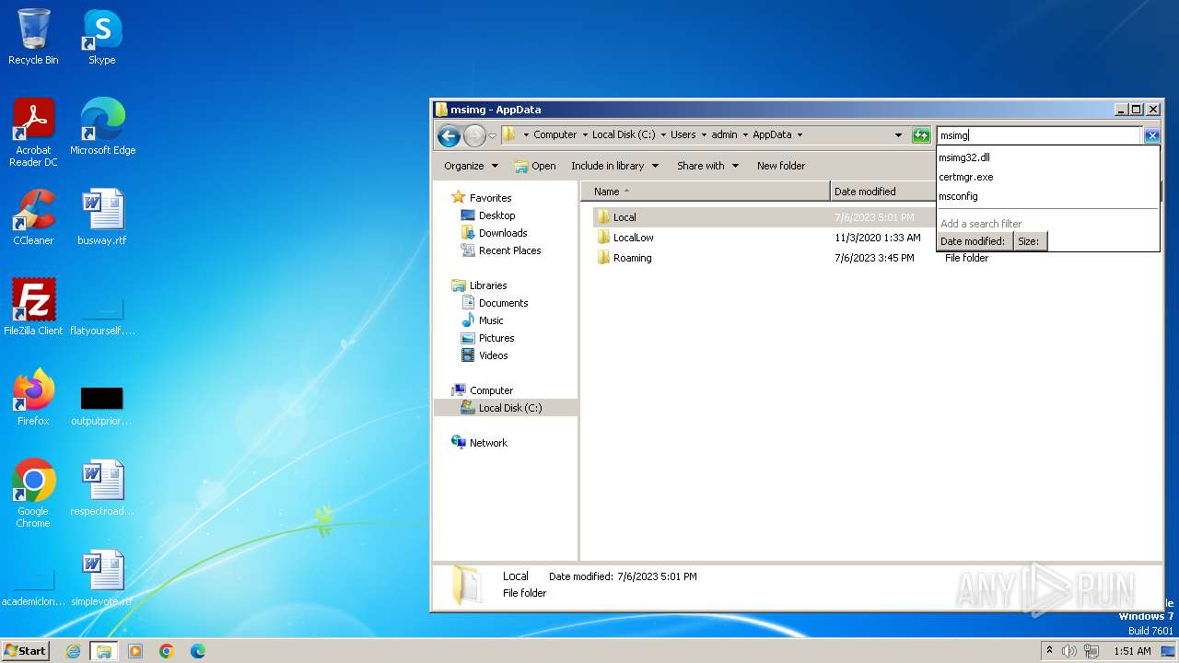Refresh the AppData folder view
The width and height of the screenshot is (1179, 663).
click(921, 135)
